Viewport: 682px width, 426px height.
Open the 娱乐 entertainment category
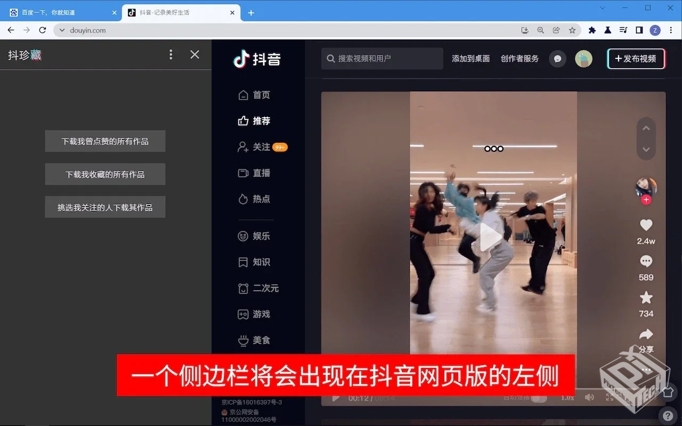tap(259, 236)
